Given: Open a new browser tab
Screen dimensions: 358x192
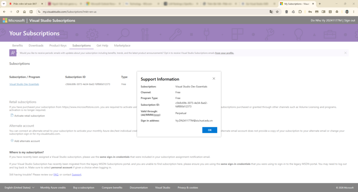Looking at the screenshot, I should [320, 3].
